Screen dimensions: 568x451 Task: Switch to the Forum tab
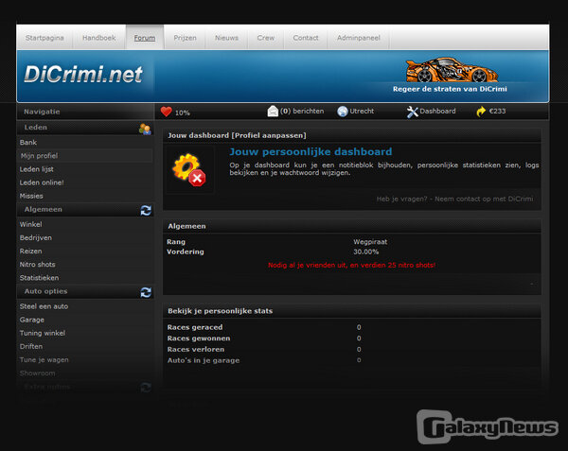coord(145,38)
